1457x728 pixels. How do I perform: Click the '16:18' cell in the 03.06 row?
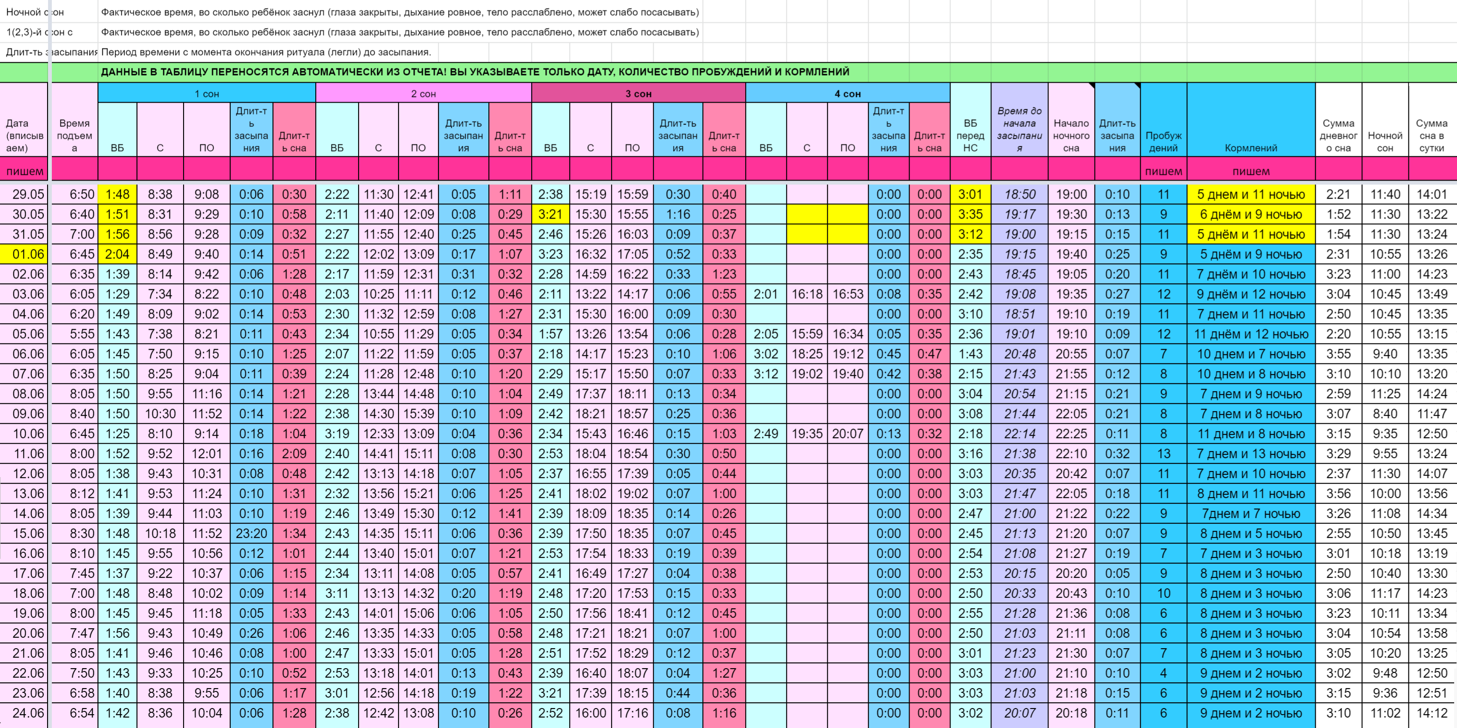[x=806, y=294]
